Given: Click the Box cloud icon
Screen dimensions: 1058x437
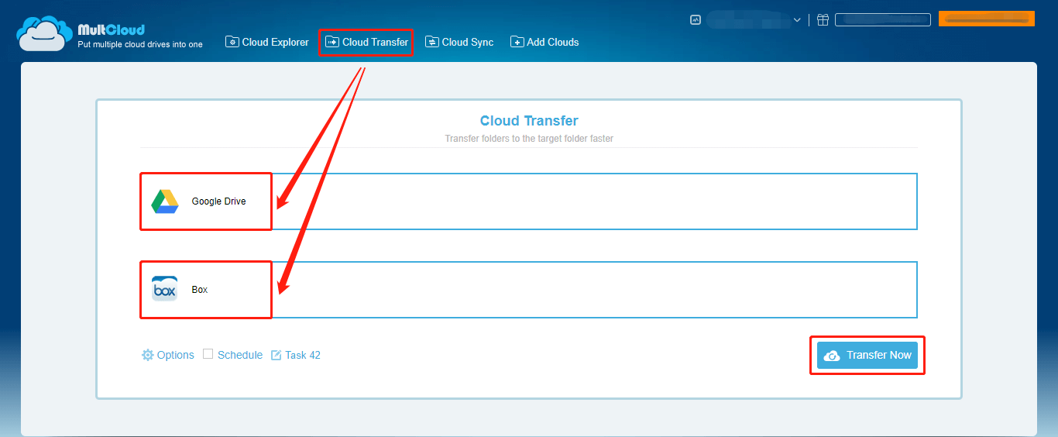Looking at the screenshot, I should click(164, 289).
